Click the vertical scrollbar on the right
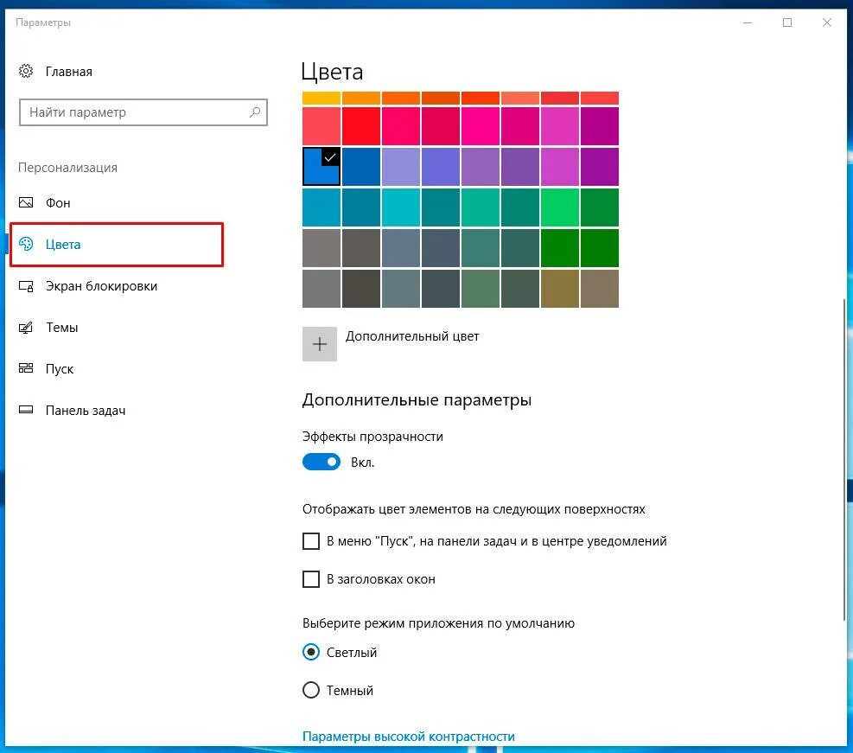 click(844, 459)
